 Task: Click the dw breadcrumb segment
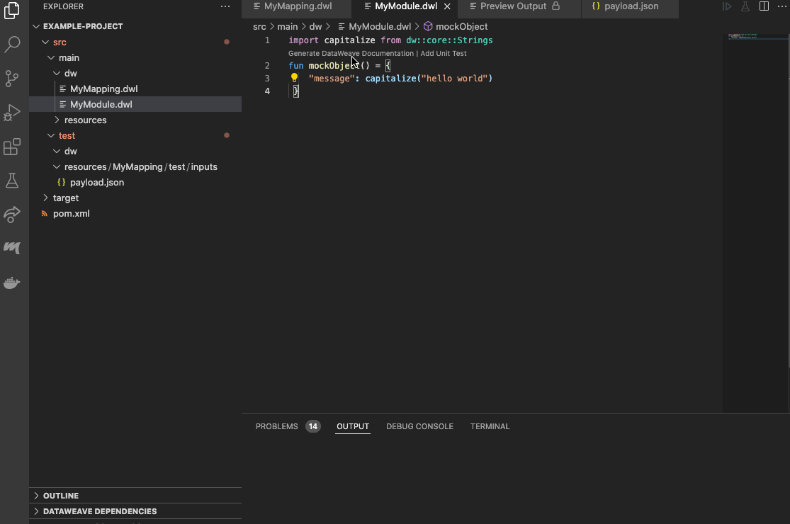click(x=315, y=27)
